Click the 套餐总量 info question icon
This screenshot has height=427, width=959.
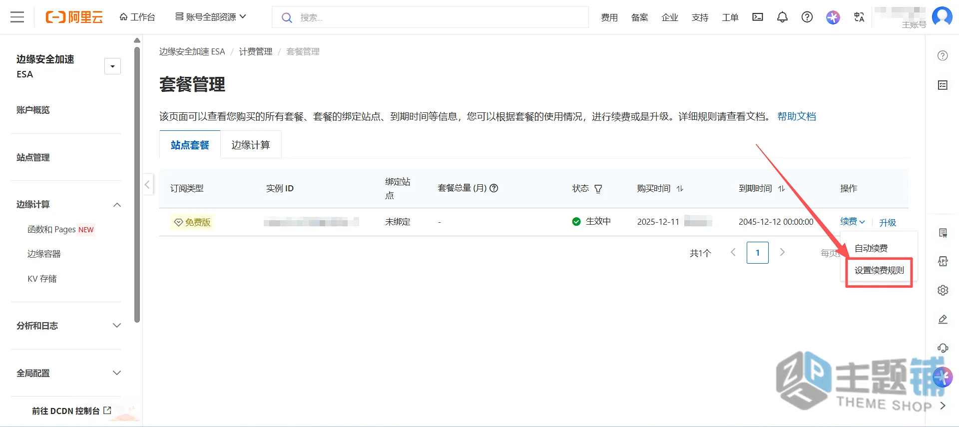coord(494,188)
